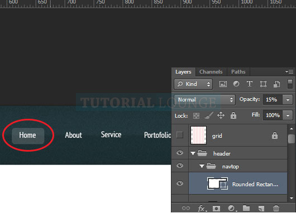The image size is (296, 223).
Task: Show the grid layer visibility box
Action: point(180,135)
